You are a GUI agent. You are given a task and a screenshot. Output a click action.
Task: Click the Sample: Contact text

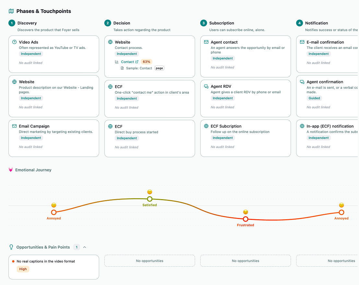tap(139, 68)
